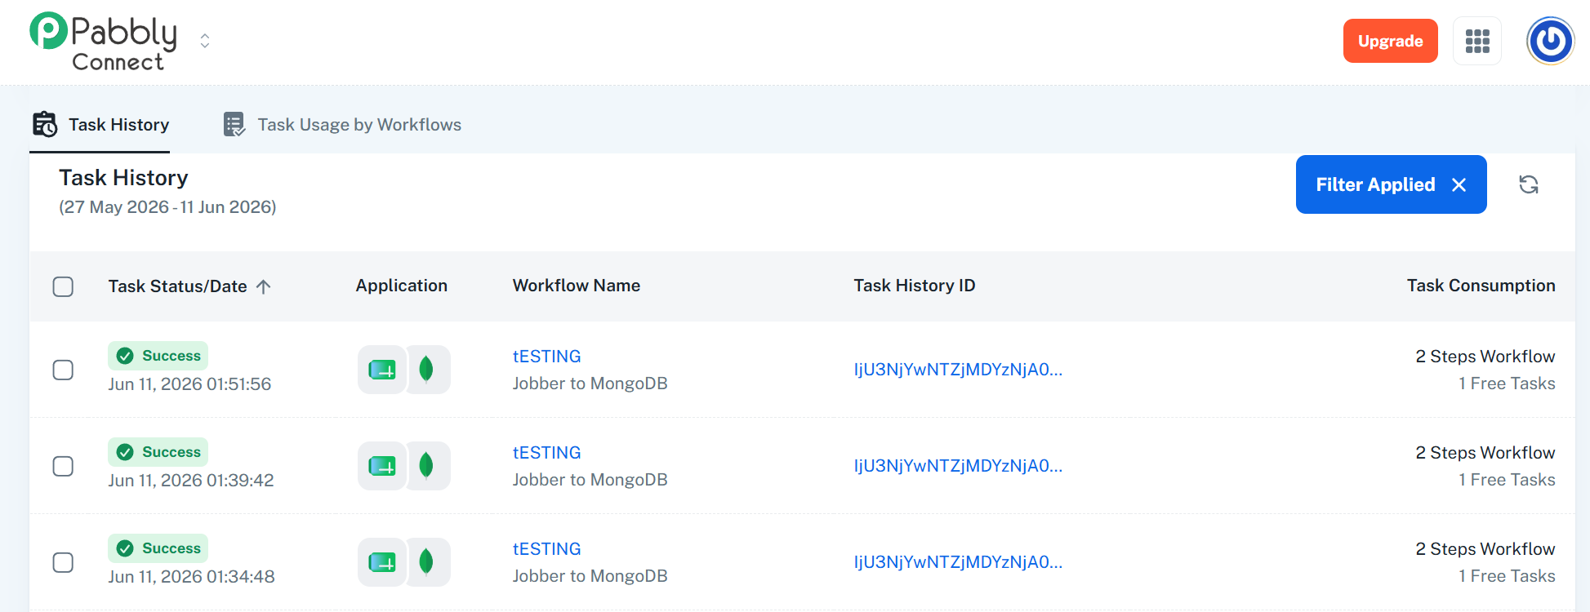Click MongoDB leaf icon in the 01:34:48 row
Image resolution: width=1590 pixels, height=612 pixels.
(427, 562)
